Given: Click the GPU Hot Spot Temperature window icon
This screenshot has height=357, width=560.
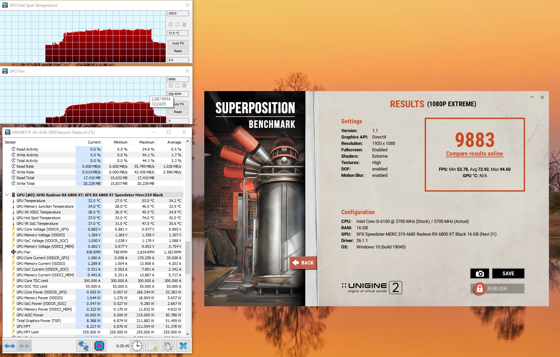Looking at the screenshot, I should [5, 5].
